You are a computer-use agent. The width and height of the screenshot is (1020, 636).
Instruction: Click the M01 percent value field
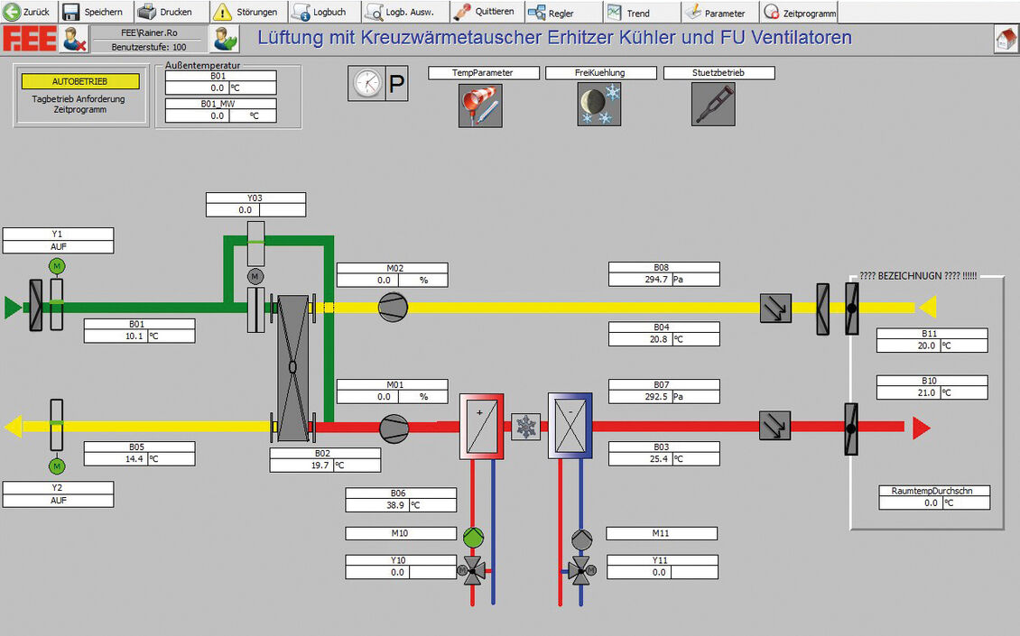[x=393, y=397]
